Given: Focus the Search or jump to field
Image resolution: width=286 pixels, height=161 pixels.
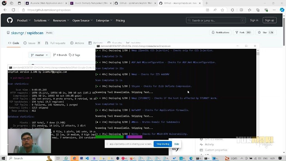Looking at the screenshot, I should pyautogui.click(x=216, y=20).
